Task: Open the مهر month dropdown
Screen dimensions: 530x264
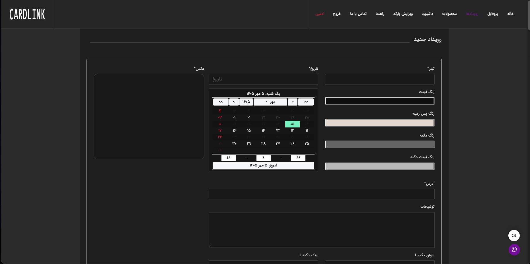Action: point(270,102)
